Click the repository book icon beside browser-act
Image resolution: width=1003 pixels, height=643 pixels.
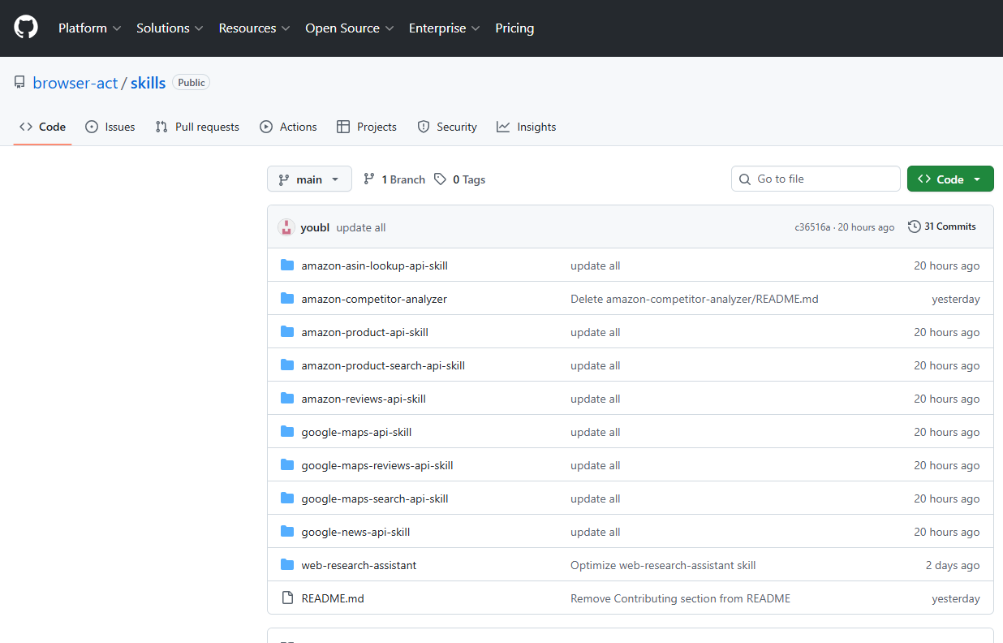tap(19, 81)
